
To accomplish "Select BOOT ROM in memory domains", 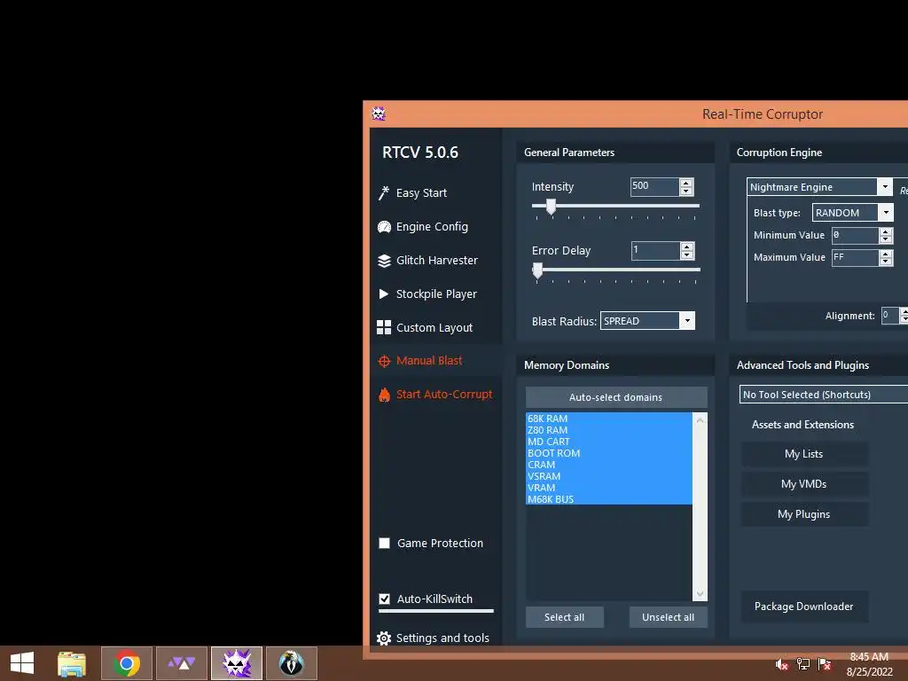I will [608, 453].
